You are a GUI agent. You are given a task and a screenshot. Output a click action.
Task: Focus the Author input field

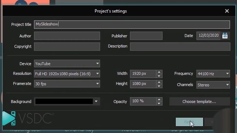coord(67,36)
